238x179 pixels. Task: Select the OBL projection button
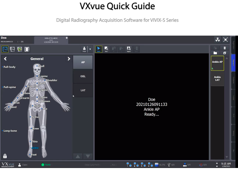pos(83,76)
